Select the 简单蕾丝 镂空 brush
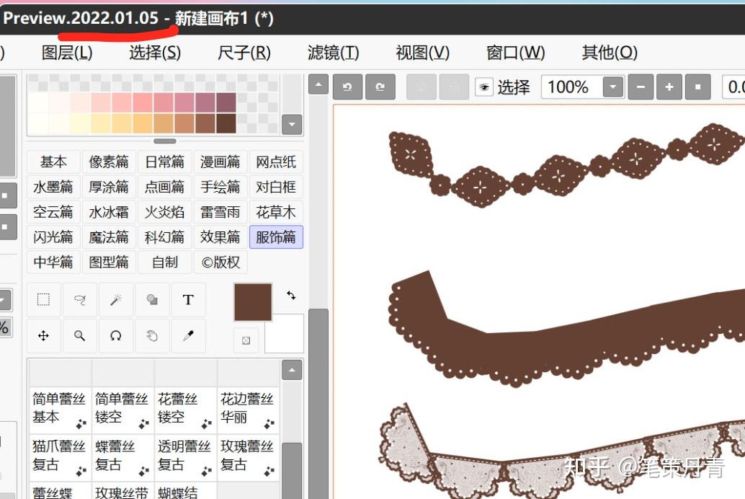Screen dimensions: 745x499 [122, 410]
